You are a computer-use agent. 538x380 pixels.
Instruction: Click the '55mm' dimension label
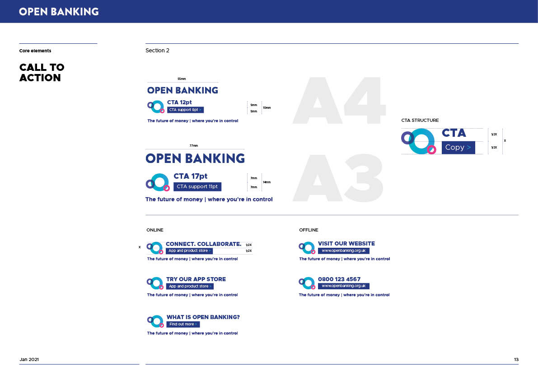click(x=182, y=79)
